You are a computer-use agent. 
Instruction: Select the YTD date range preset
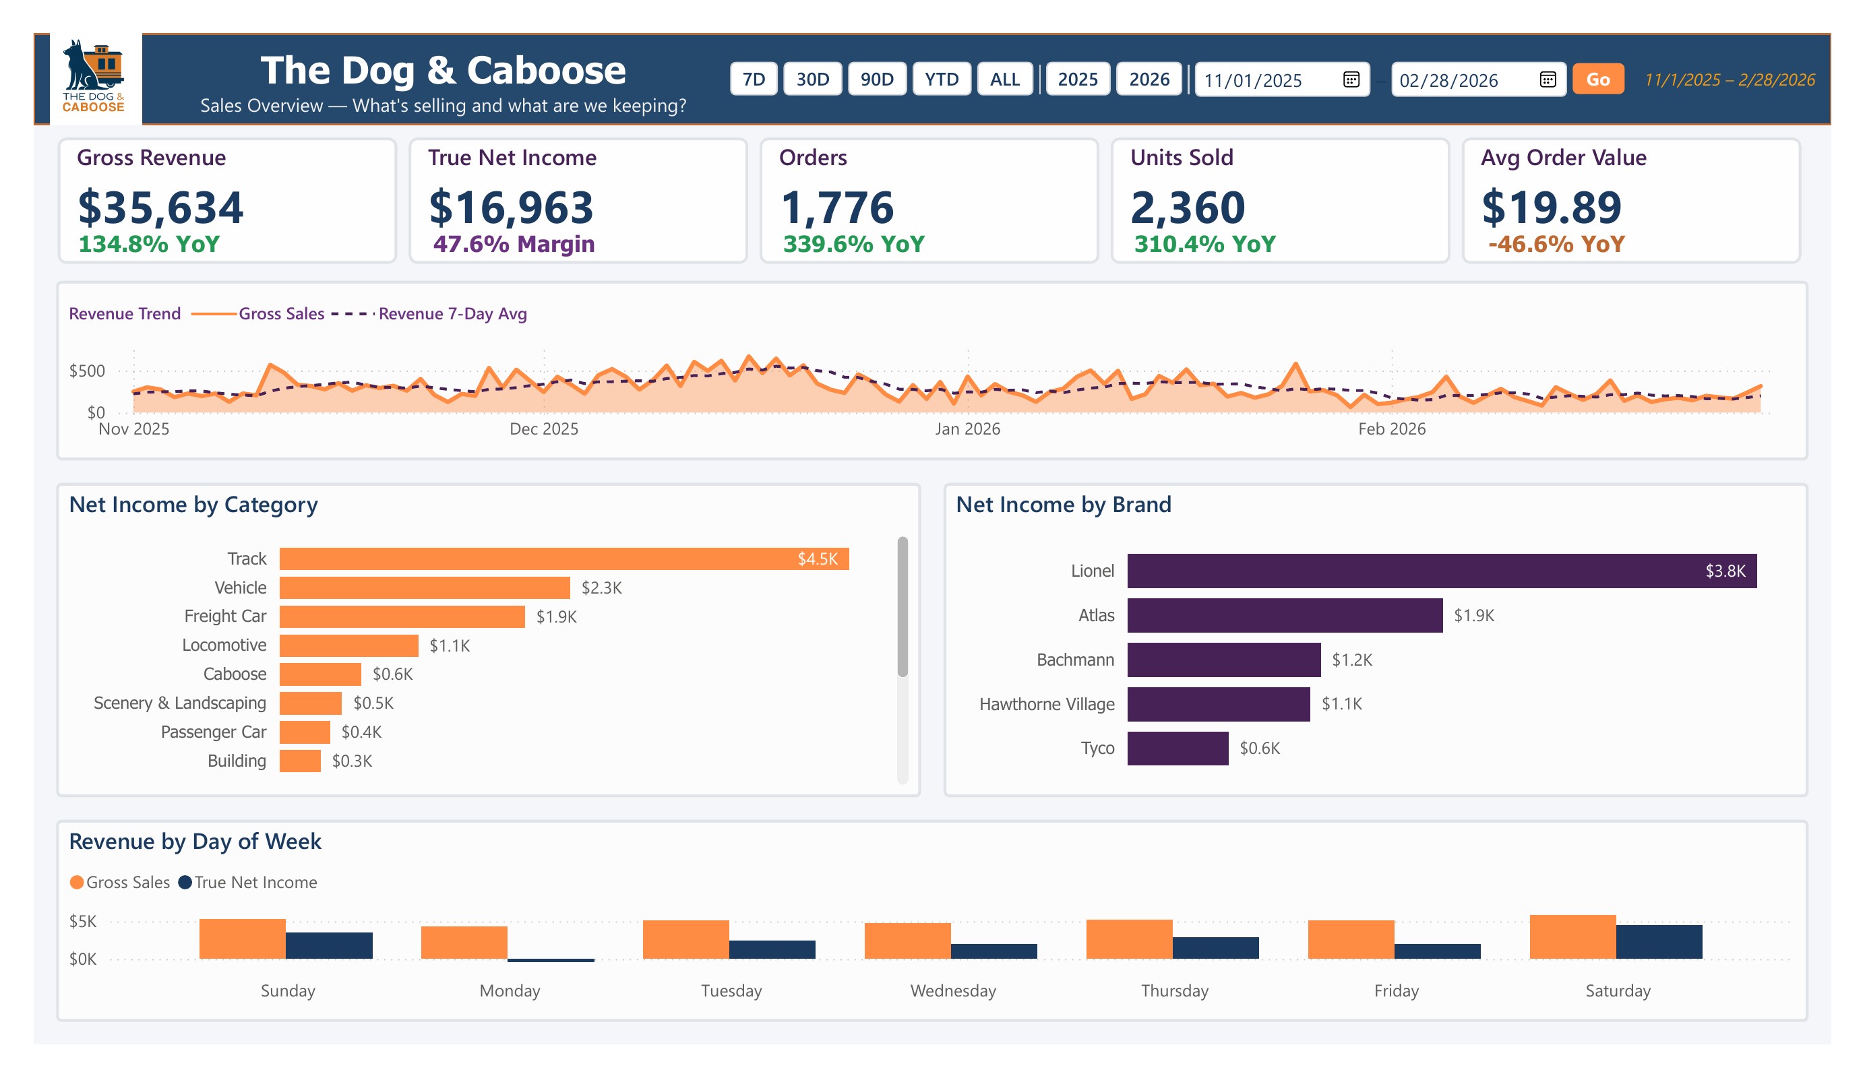coord(942,80)
